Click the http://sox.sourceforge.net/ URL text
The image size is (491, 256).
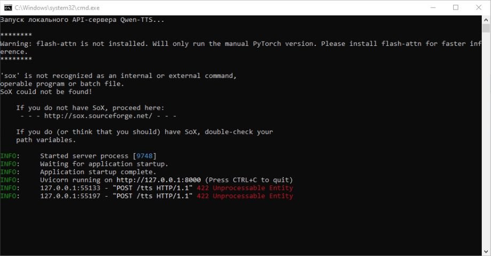[x=98, y=116]
